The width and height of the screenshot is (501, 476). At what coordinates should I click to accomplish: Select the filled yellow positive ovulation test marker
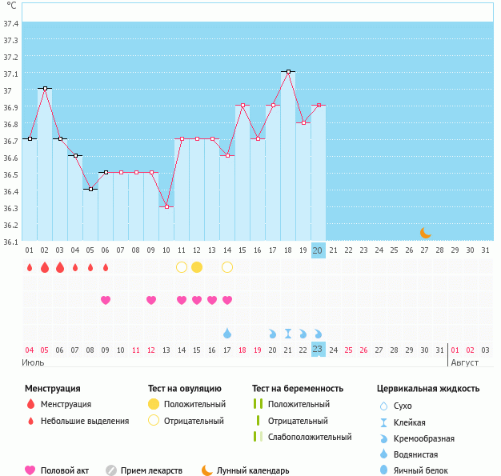pyautogui.click(x=197, y=267)
